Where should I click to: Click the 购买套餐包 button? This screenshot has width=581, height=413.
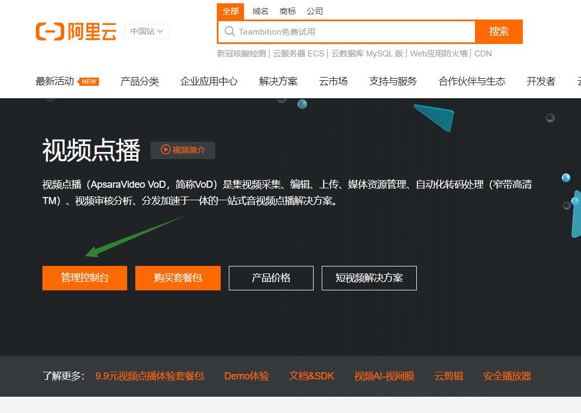[178, 278]
